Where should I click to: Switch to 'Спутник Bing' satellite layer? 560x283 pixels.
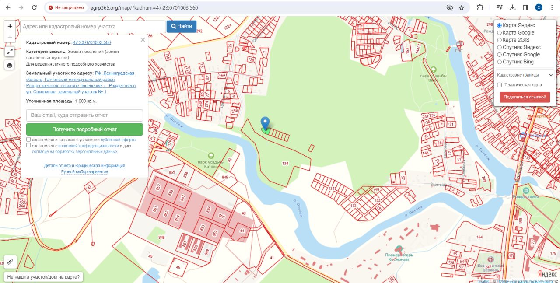point(500,62)
